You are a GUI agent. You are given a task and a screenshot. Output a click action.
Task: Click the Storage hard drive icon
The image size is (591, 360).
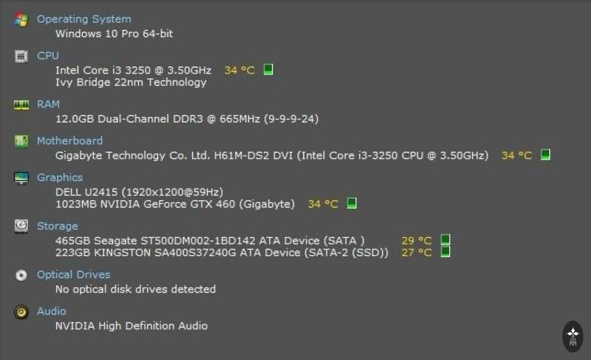21,226
